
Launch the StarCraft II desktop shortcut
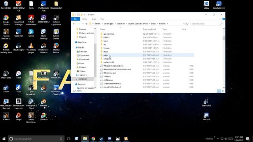(x=206, y=103)
